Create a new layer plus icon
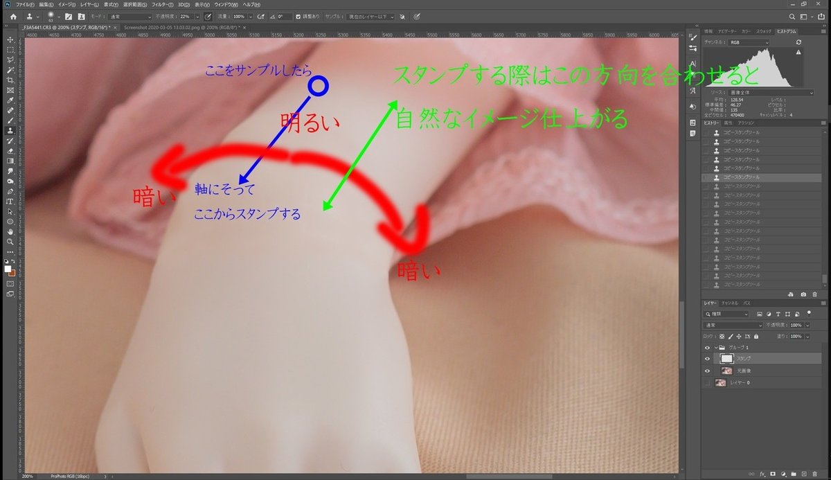Image resolution: width=831 pixels, height=480 pixels. point(805,475)
